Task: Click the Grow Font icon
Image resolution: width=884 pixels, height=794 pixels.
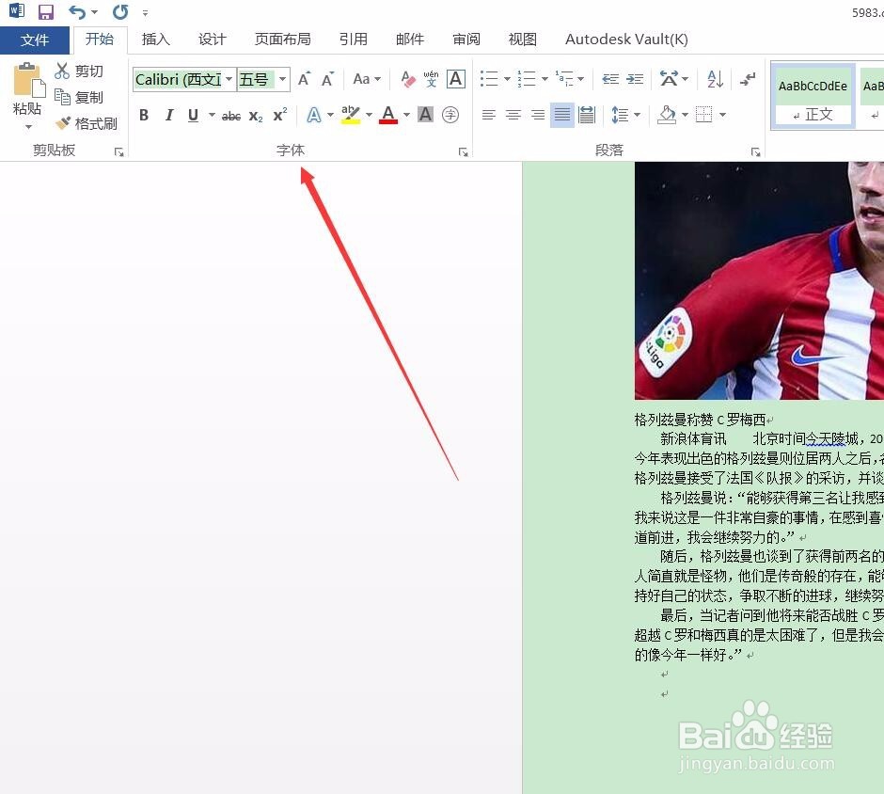Action: pos(304,80)
